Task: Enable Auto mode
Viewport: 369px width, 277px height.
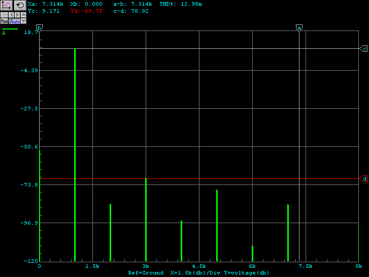Action: tap(15, 21)
